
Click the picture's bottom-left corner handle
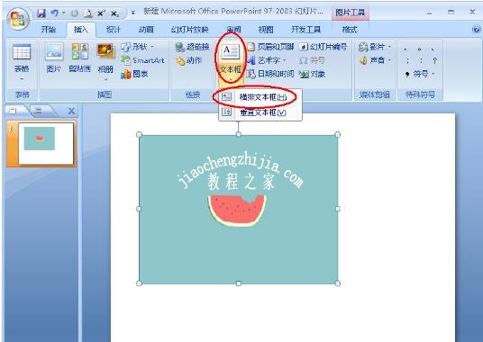point(139,283)
